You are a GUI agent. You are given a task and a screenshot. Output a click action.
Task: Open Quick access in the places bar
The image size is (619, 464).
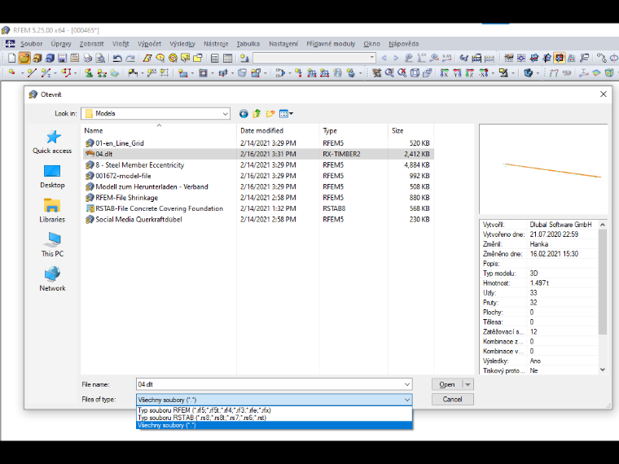tap(52, 142)
